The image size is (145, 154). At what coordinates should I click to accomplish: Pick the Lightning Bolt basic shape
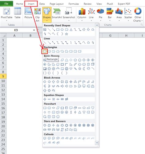click(x=75, y=69)
